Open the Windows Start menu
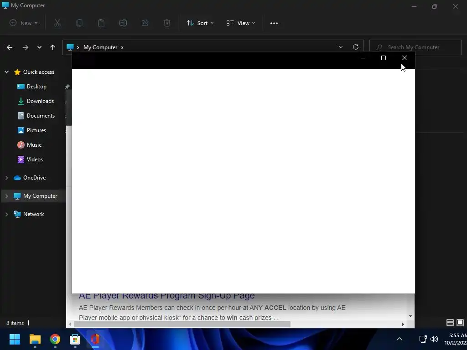 point(15,339)
